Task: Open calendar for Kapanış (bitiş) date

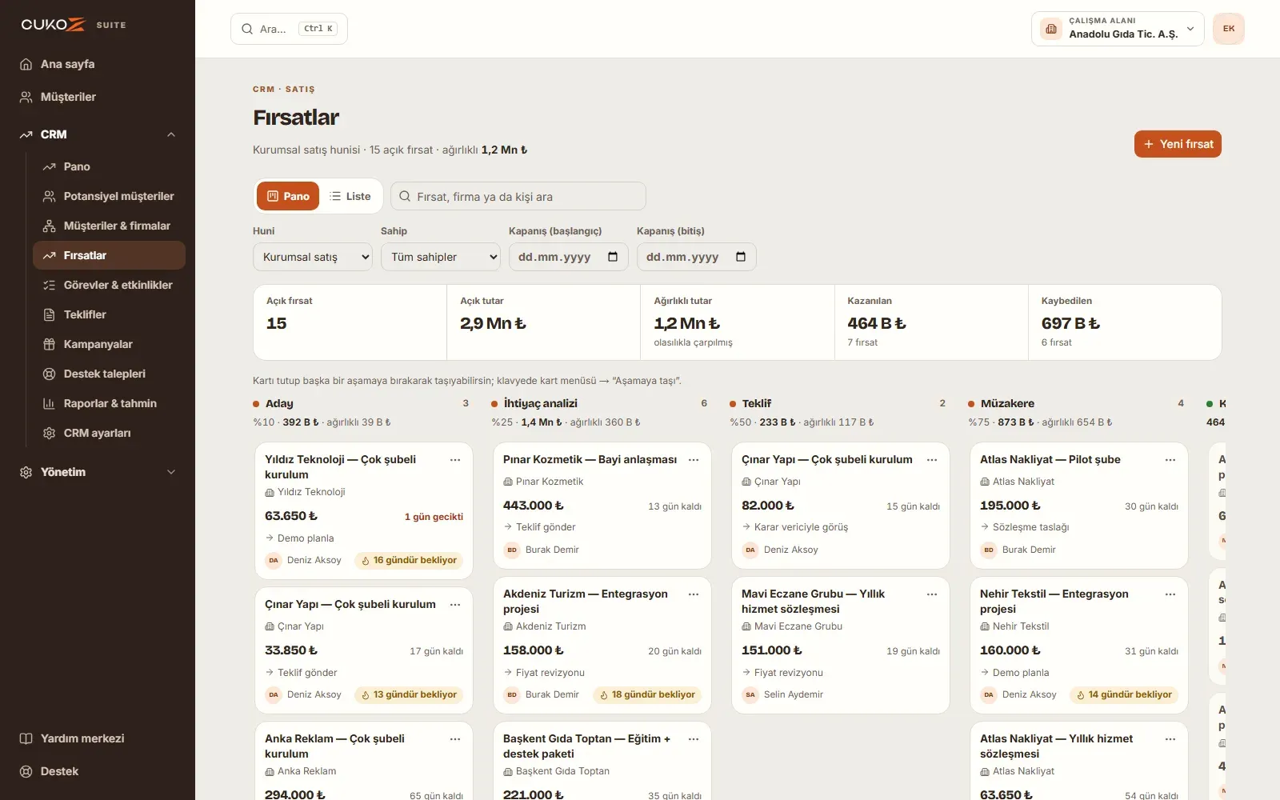Action: [741, 257]
